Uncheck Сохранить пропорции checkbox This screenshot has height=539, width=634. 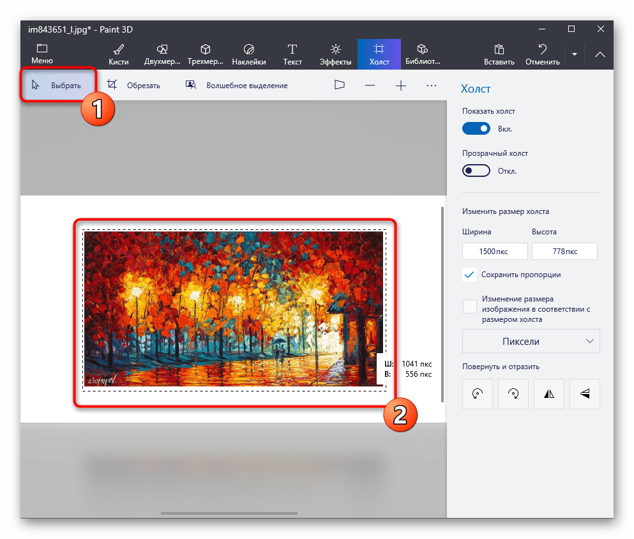coord(470,275)
